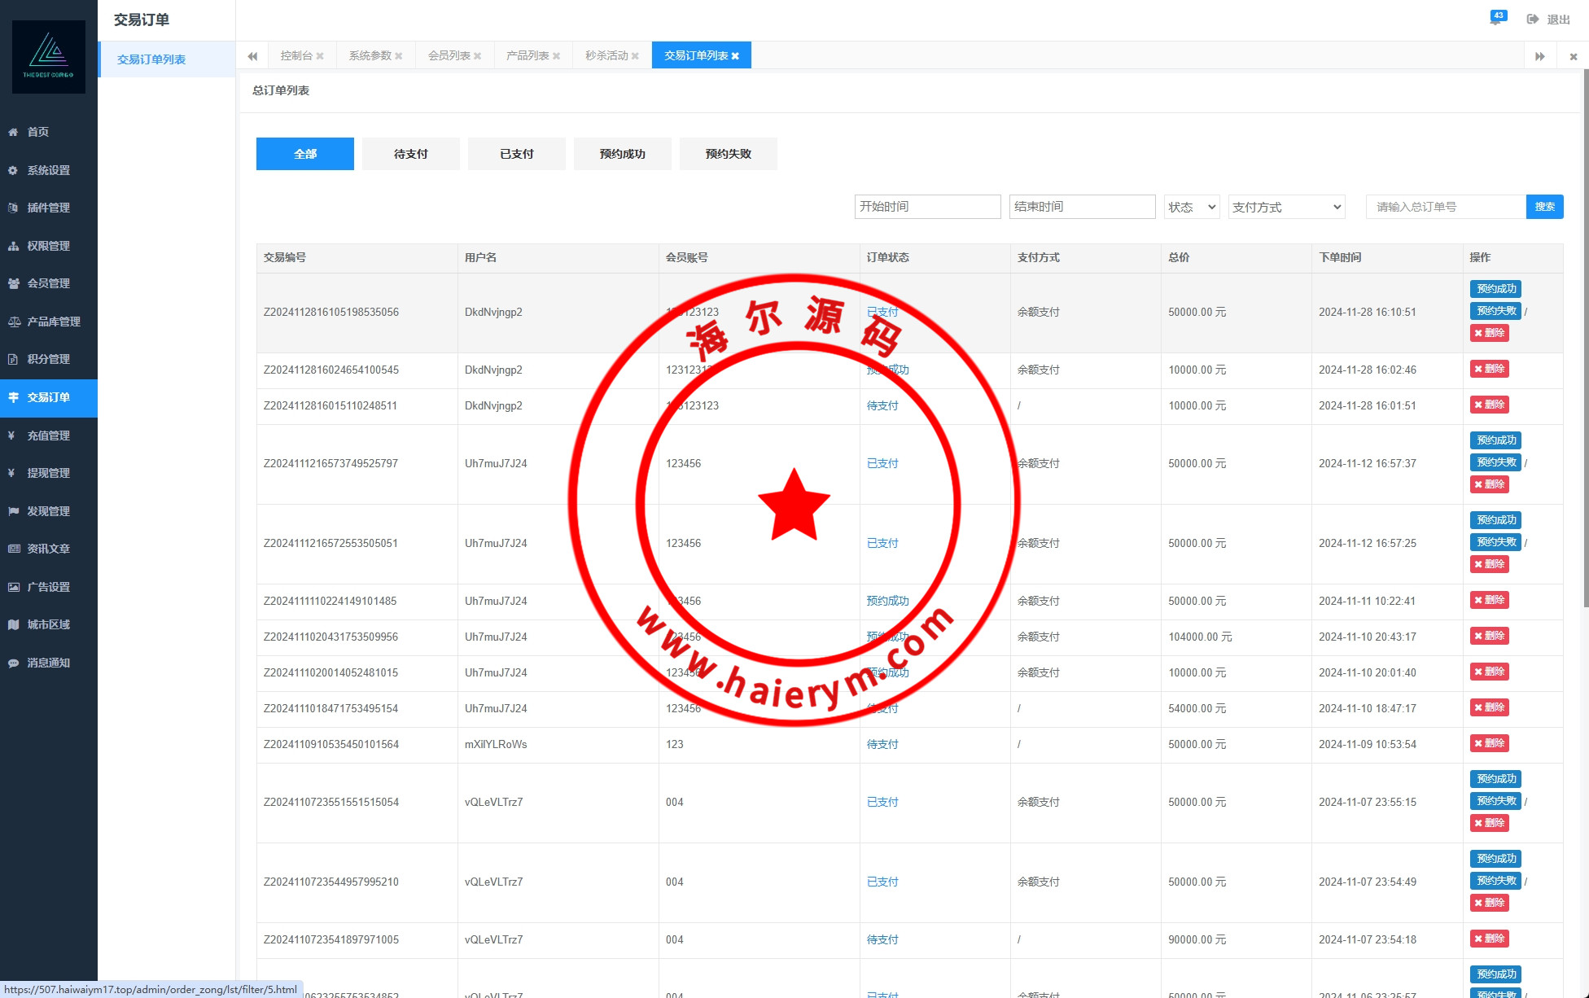The height and width of the screenshot is (998, 1589).
Task: Click the tab-scroll-left double arrow icon
Action: pos(252,56)
